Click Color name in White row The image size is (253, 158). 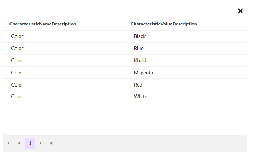(x=17, y=97)
